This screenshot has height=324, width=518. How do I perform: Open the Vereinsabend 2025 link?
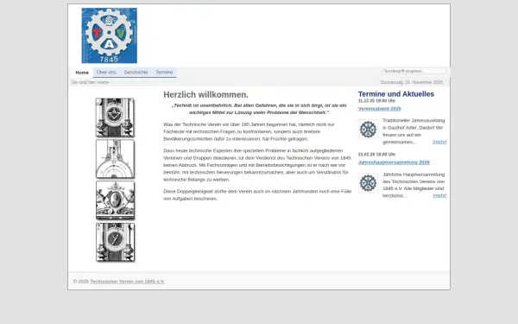point(380,109)
